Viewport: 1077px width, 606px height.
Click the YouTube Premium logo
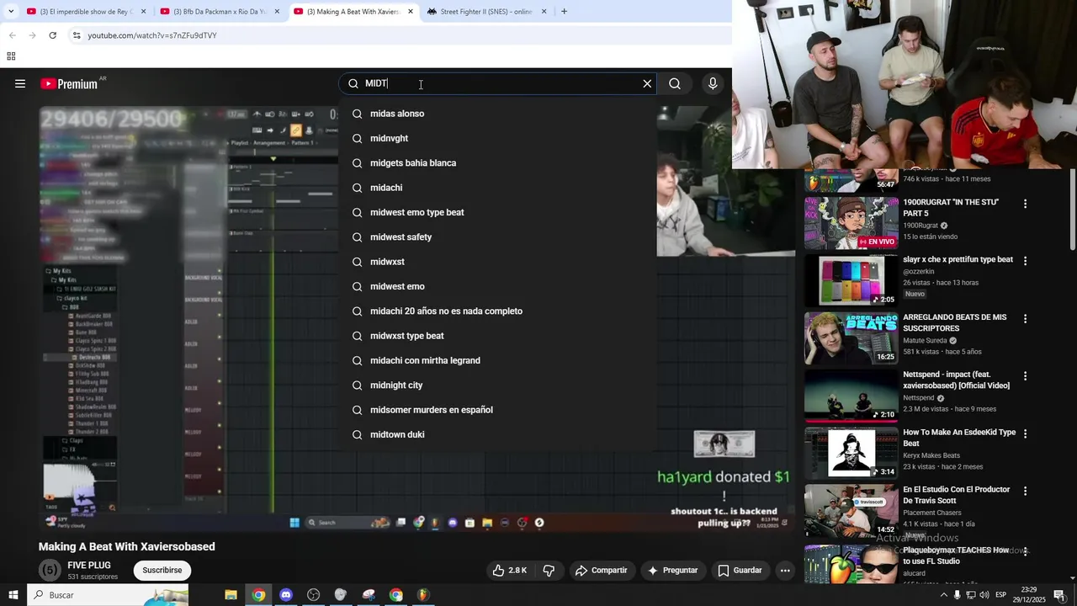[69, 83]
